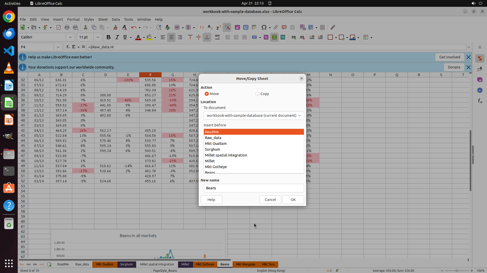Toggle Bold formatting button
Viewport: 487px width, 273px height.
tap(109, 37)
